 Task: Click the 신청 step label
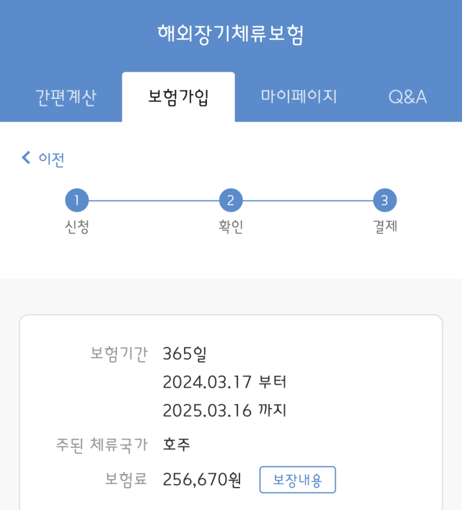[76, 227]
